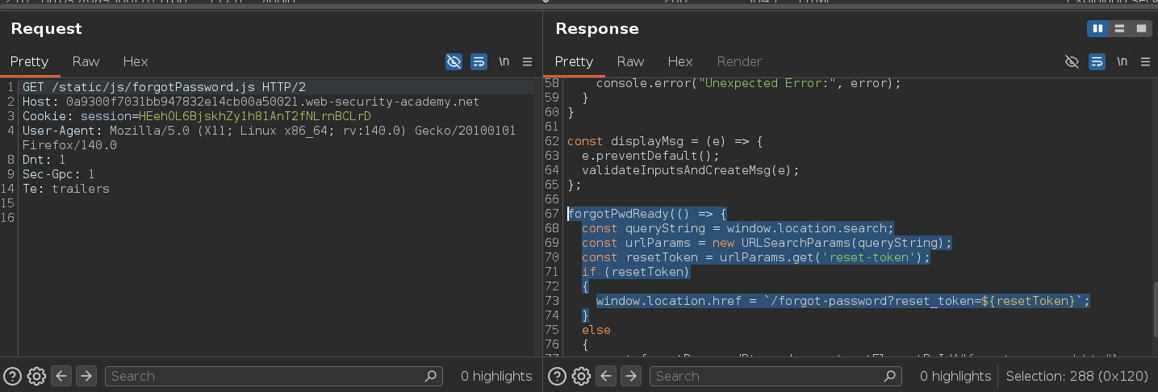Go to next match in Response search
Image resolution: width=1158 pixels, height=392 pixels.
[x=631, y=376]
